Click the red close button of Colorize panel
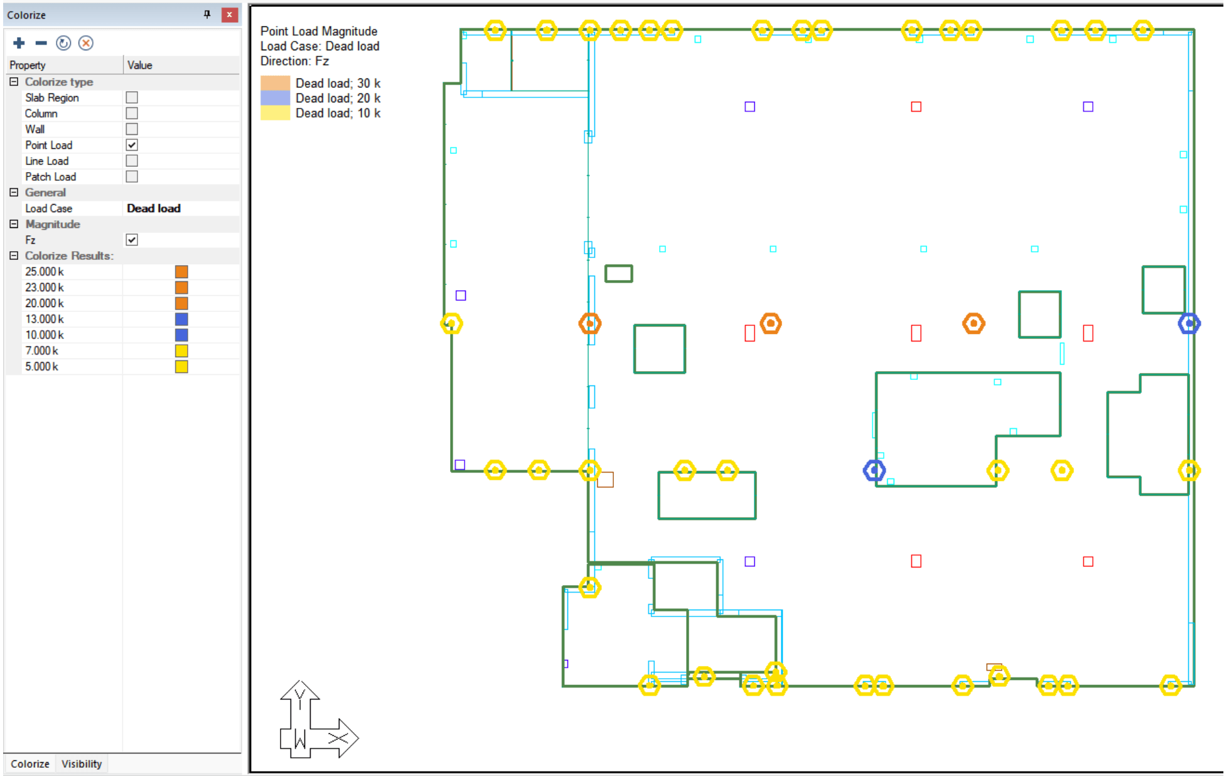 [229, 14]
